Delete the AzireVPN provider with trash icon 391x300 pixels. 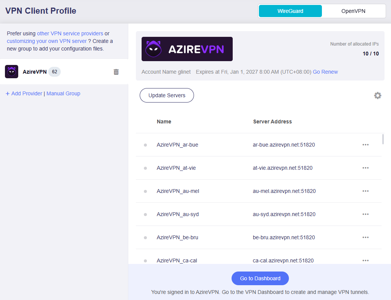pos(116,72)
